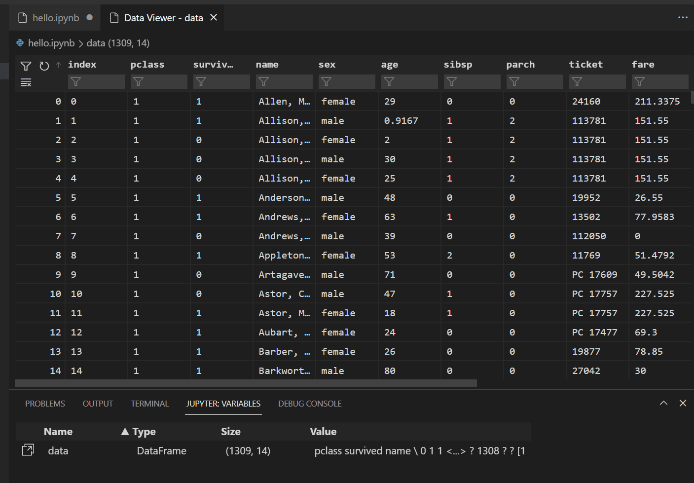Switch to the TERMINAL tab
This screenshot has width=694, height=483.
149,404
